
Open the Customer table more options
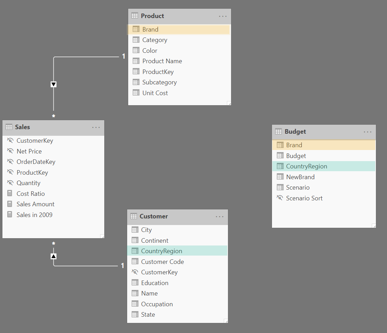click(x=220, y=217)
